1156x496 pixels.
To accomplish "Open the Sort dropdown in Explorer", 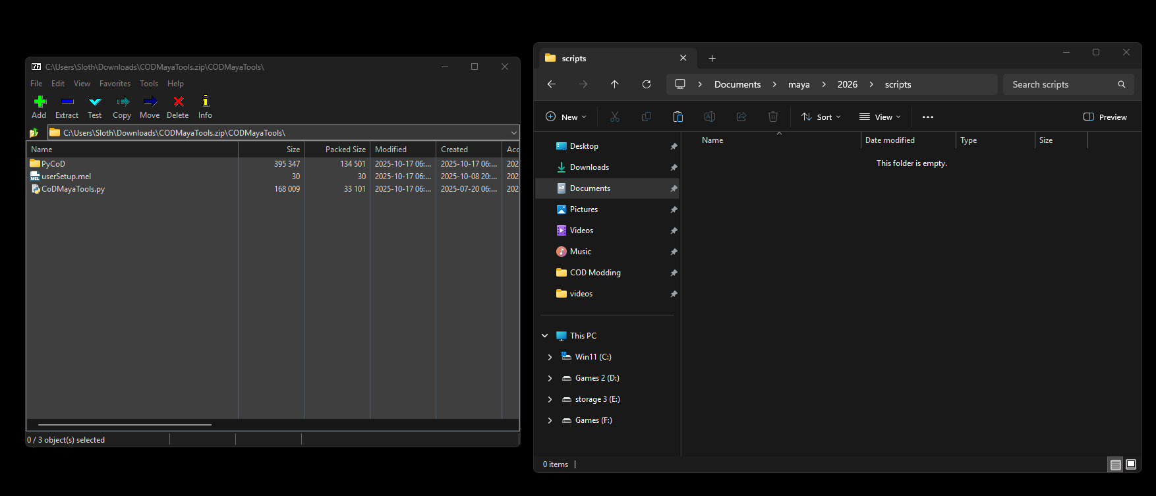I will pyautogui.click(x=821, y=117).
